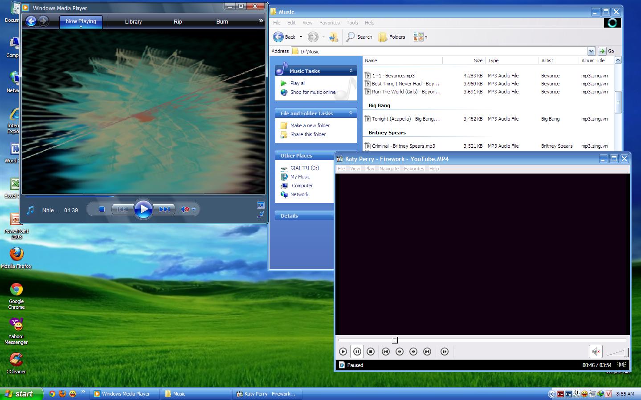Go forward in Windows Media Player navigation
The width and height of the screenshot is (641, 400).
[x=43, y=21]
